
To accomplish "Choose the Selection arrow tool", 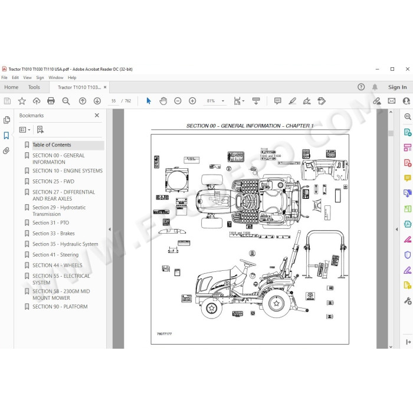I will click(149, 101).
